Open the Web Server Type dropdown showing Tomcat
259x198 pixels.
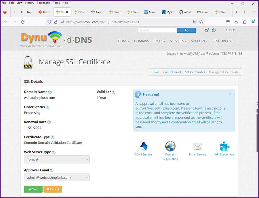tap(57, 160)
